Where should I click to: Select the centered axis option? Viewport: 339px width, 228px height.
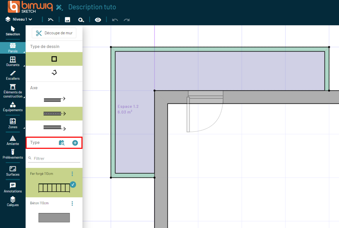tap(54, 114)
